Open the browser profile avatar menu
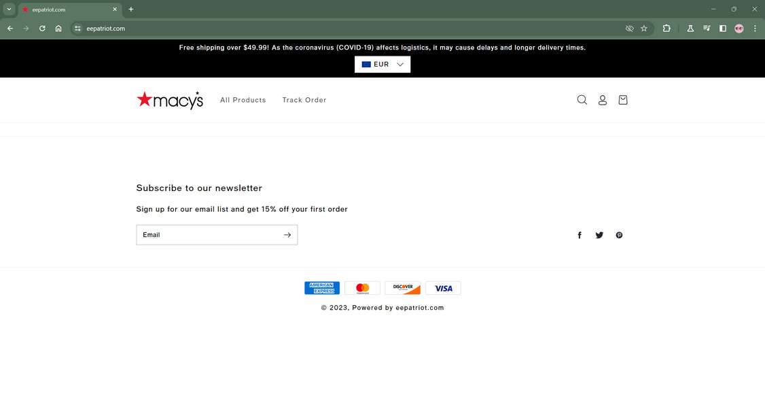The height and width of the screenshot is (409, 765). 739,29
